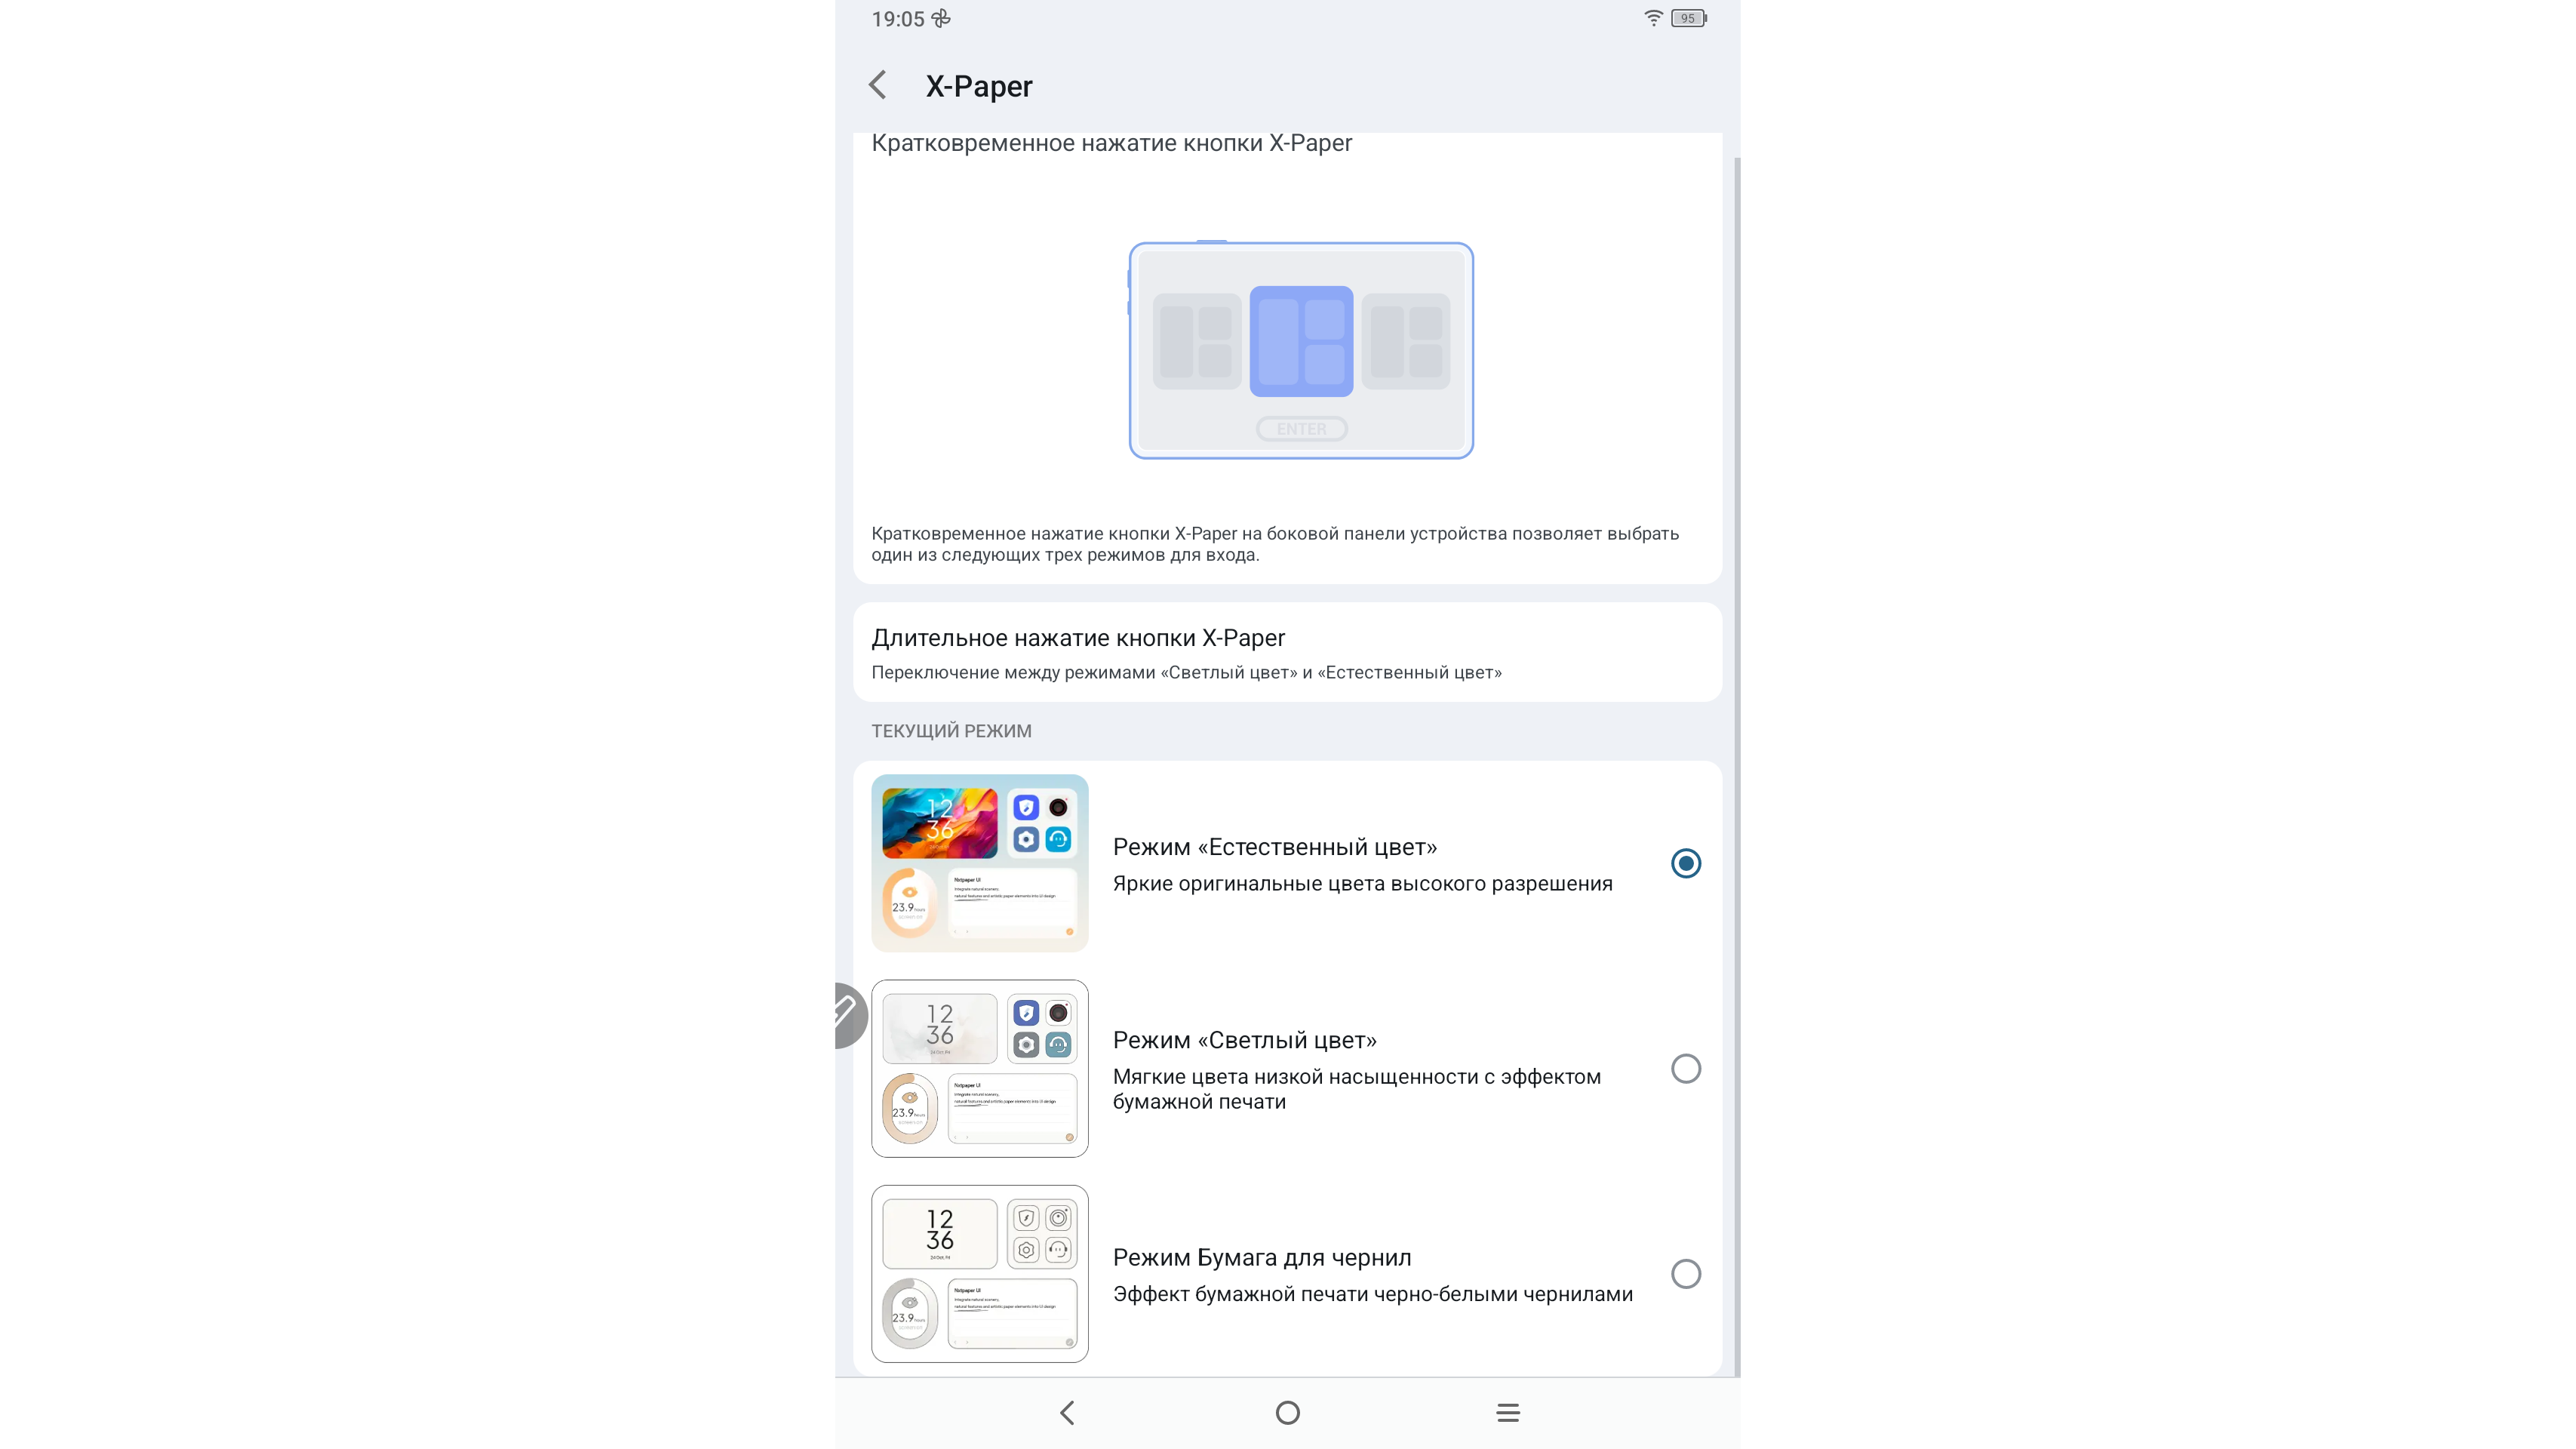This screenshot has height=1449, width=2576.
Task: Tap the highlighted middle mode tile in illustration
Action: (x=1301, y=341)
